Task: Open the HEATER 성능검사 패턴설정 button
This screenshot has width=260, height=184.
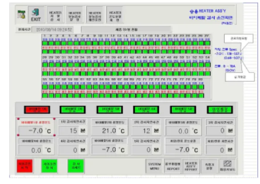Action: 95,15
